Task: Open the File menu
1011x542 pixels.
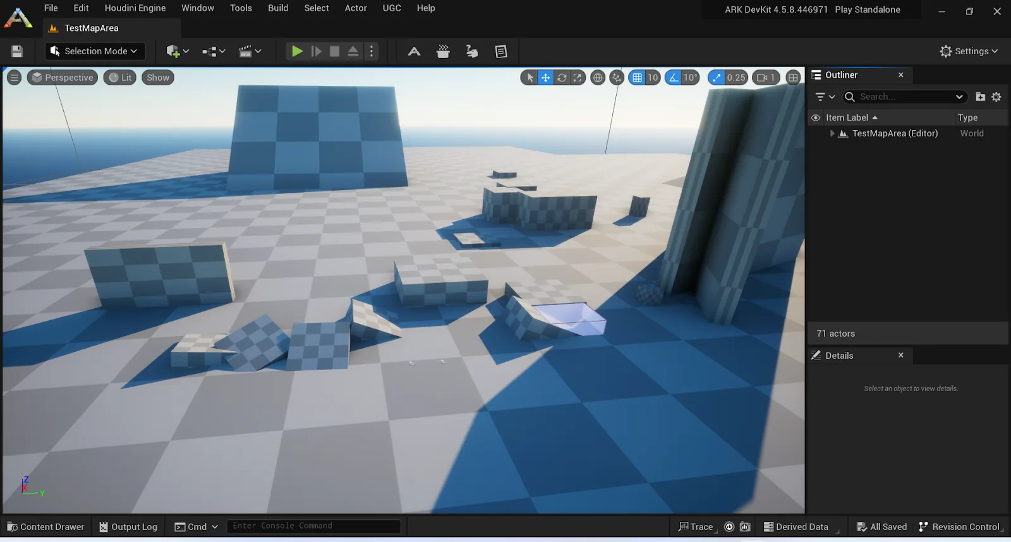Action: tap(51, 8)
